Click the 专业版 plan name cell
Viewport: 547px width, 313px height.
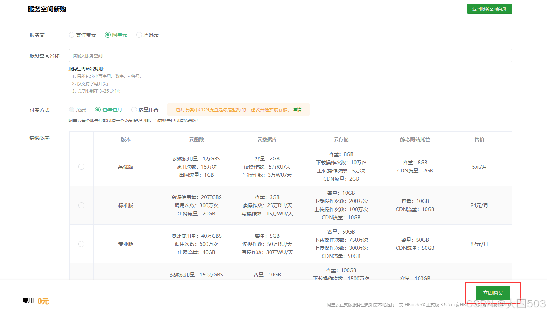pos(126,244)
